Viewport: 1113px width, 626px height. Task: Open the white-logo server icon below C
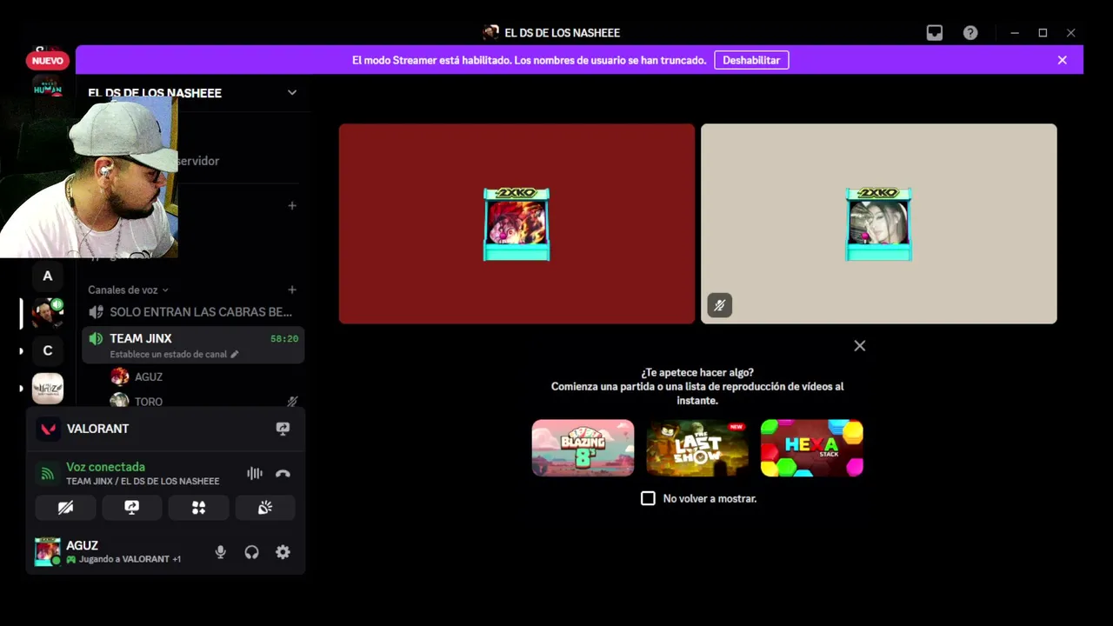[x=48, y=388]
